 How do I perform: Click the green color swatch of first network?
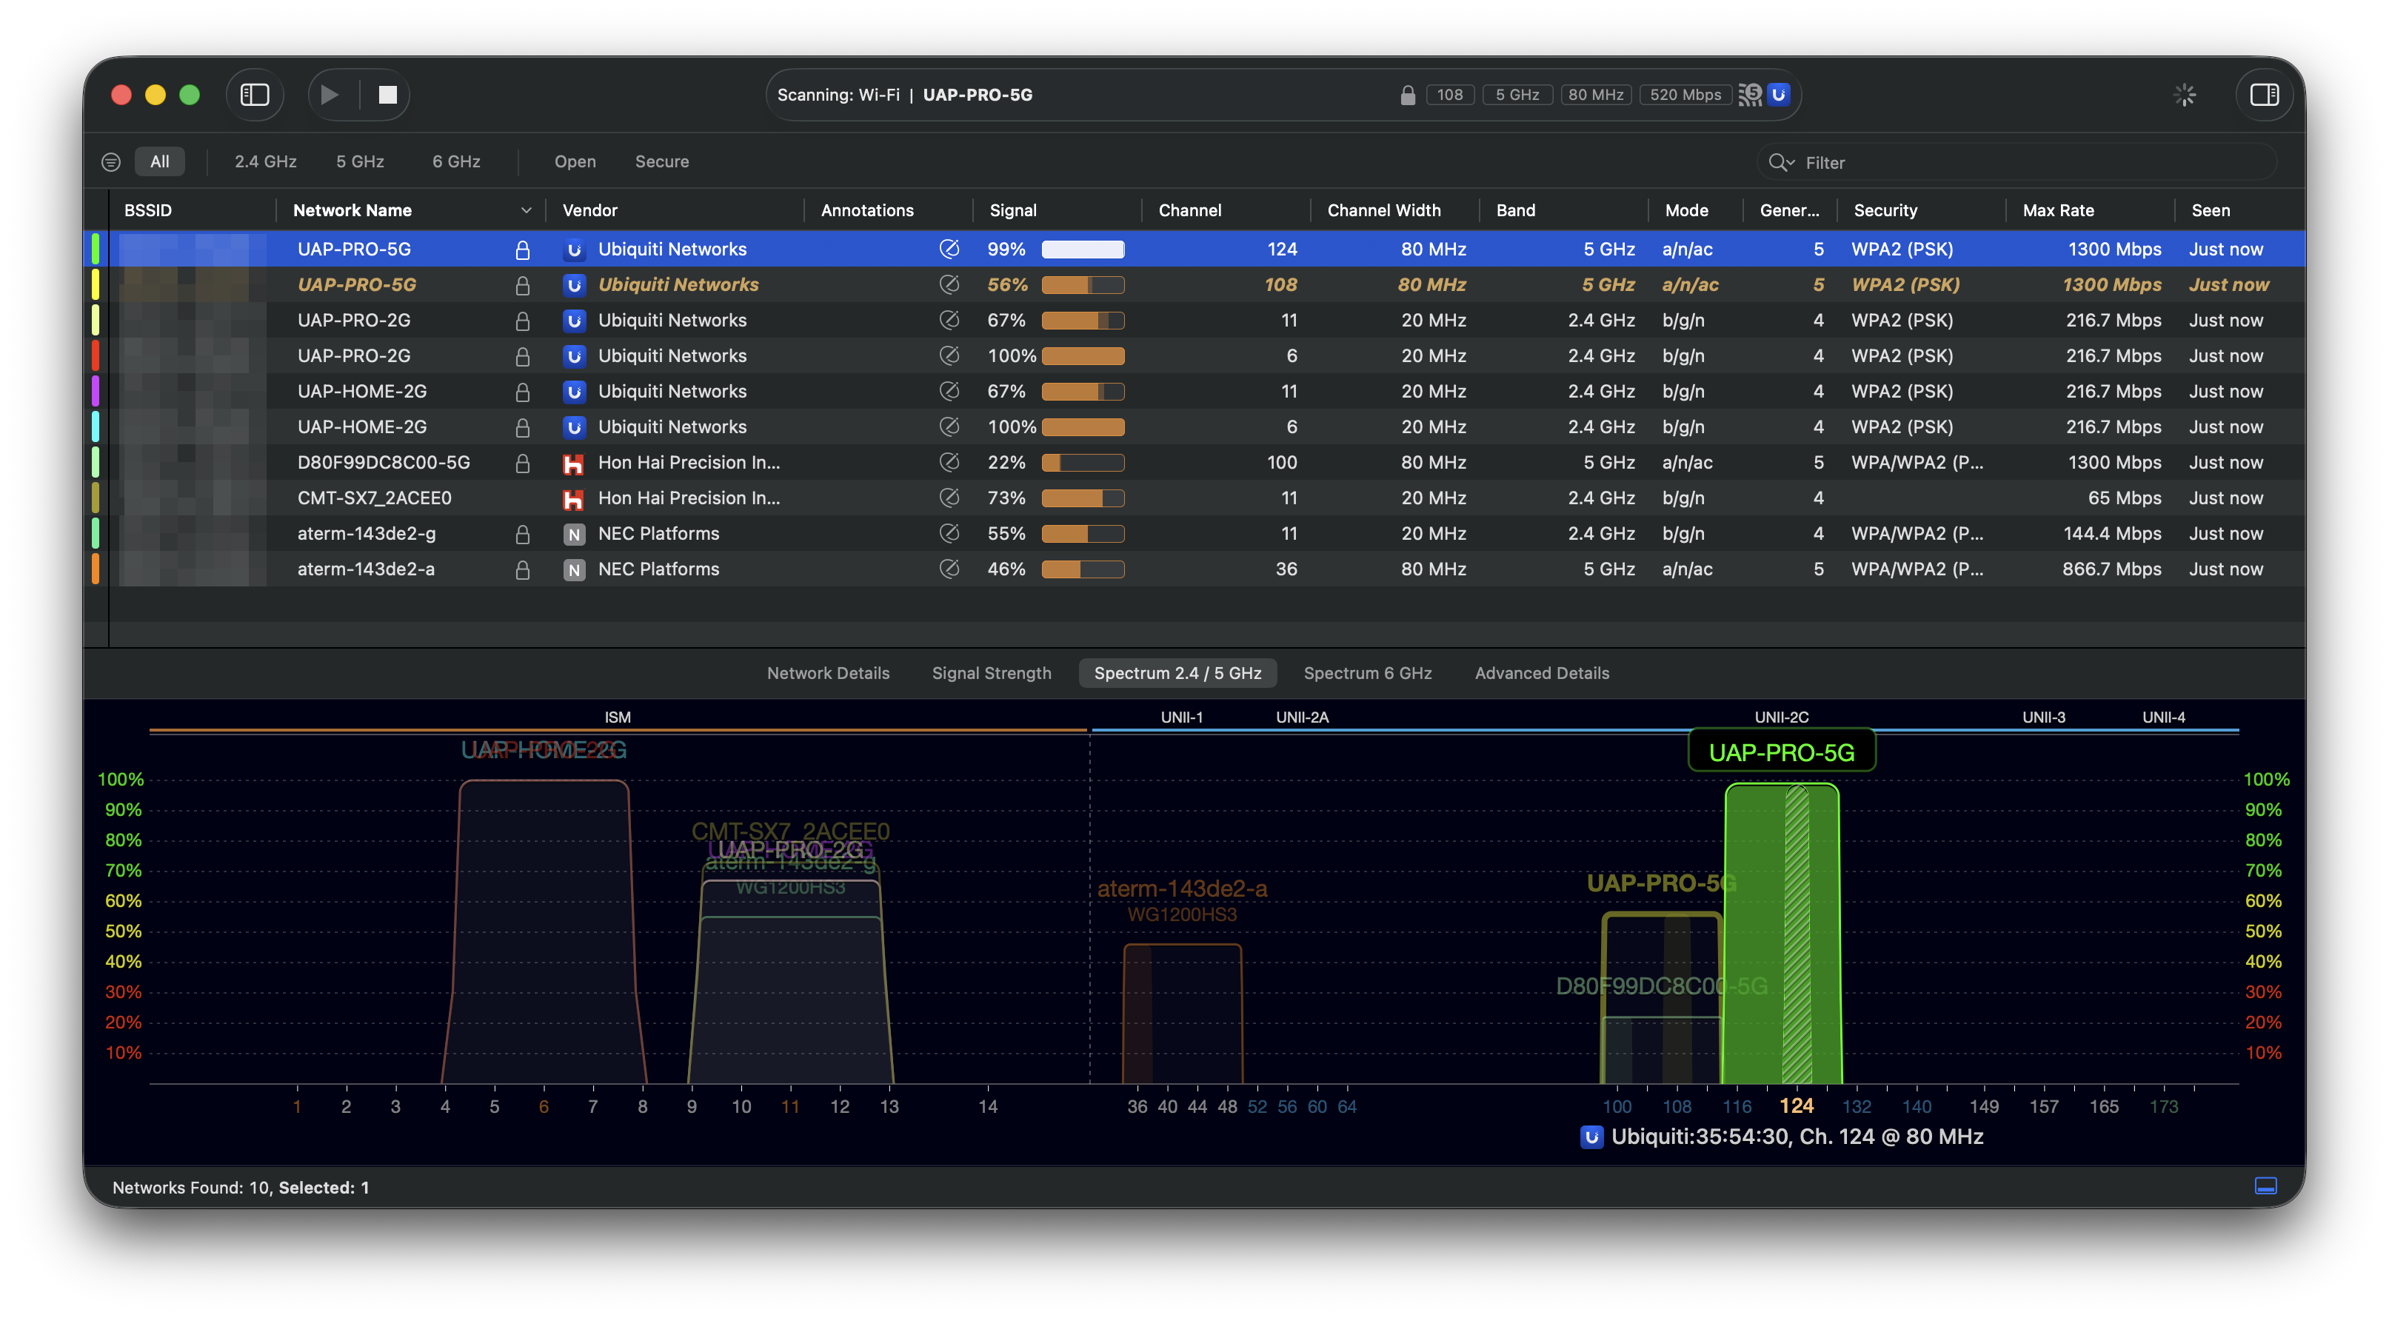pyautogui.click(x=96, y=250)
